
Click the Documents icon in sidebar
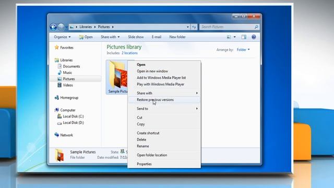pyautogui.click(x=59, y=66)
